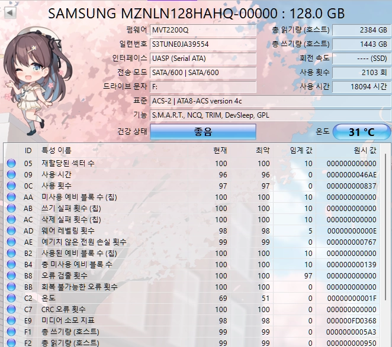Screen dimensions: 392x347
Task: Click the interface field UASP (Serial ATA)
Action: pyautogui.click(x=203, y=59)
